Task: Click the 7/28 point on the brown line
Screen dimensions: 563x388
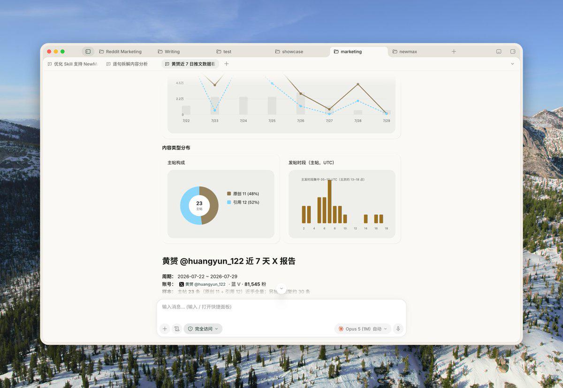Action: 358,84
